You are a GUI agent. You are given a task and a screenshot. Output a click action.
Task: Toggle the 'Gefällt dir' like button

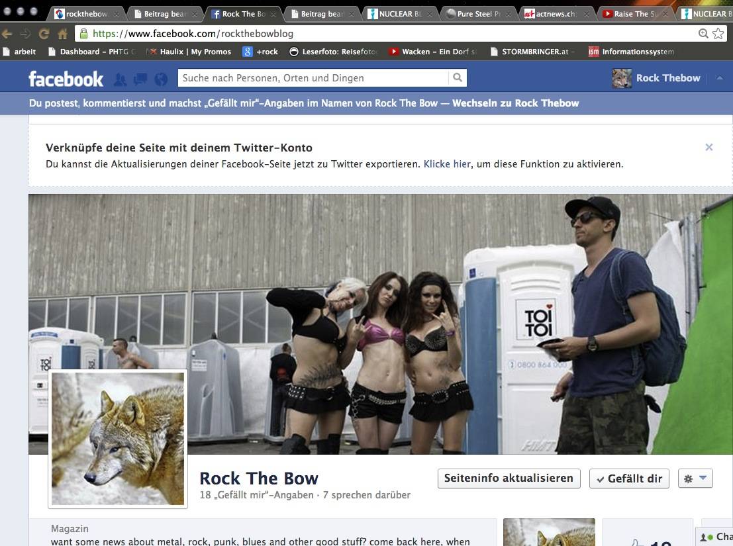click(629, 478)
